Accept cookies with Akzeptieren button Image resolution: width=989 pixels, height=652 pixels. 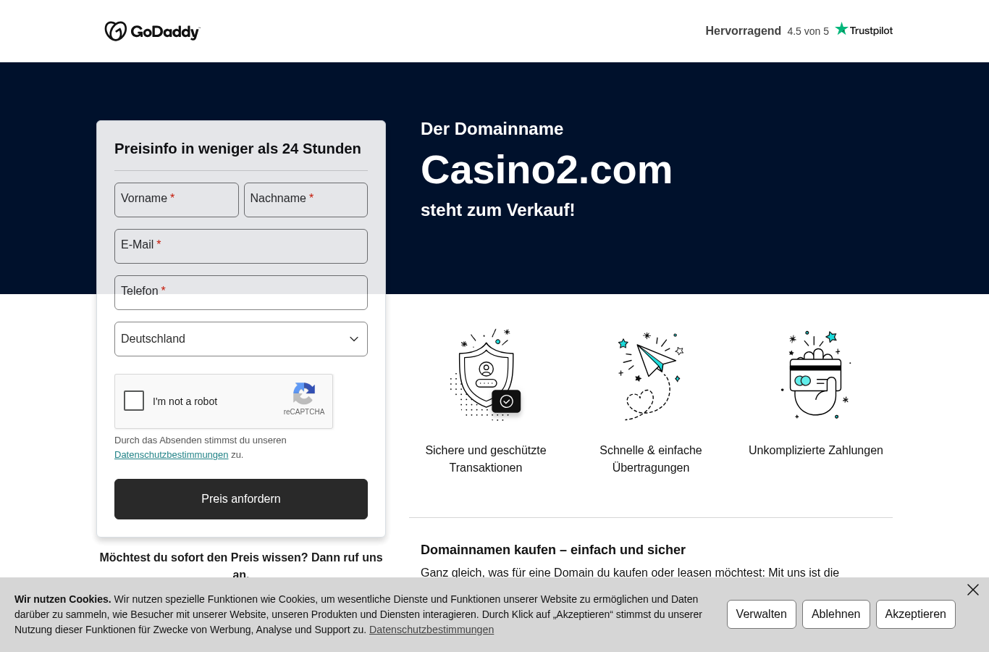pos(916,614)
